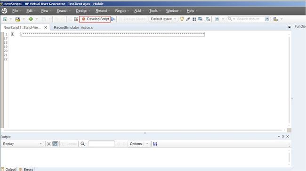Click the Open Script folder icon
Viewport: 306px width, 171px height.
tap(18, 19)
